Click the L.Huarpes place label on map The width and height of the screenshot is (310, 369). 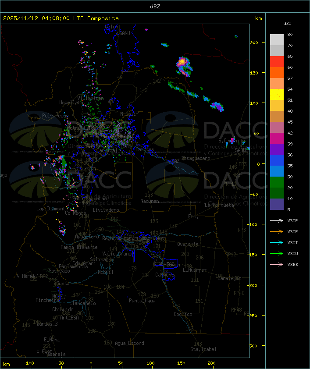pos(195,270)
